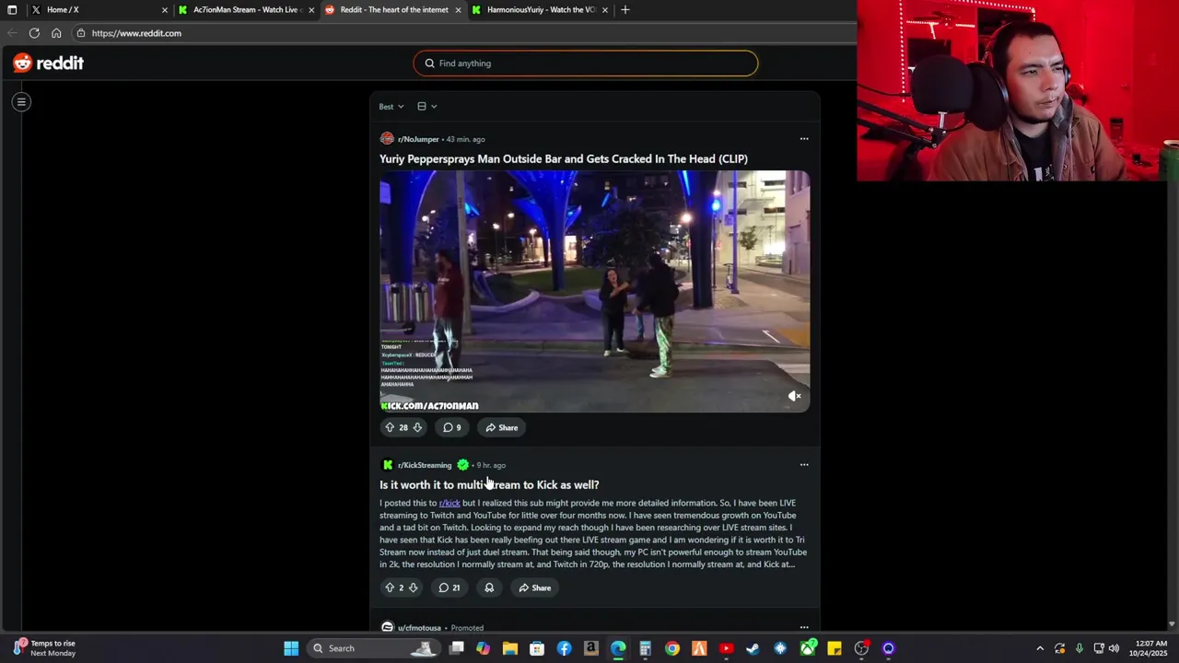Close the HarmoniousYuriy tab
The height and width of the screenshot is (663, 1179).
[605, 10]
